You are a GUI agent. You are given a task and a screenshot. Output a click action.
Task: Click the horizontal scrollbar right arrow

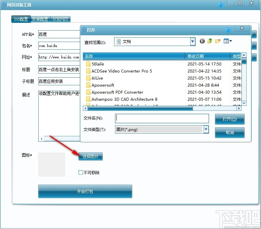(239, 108)
